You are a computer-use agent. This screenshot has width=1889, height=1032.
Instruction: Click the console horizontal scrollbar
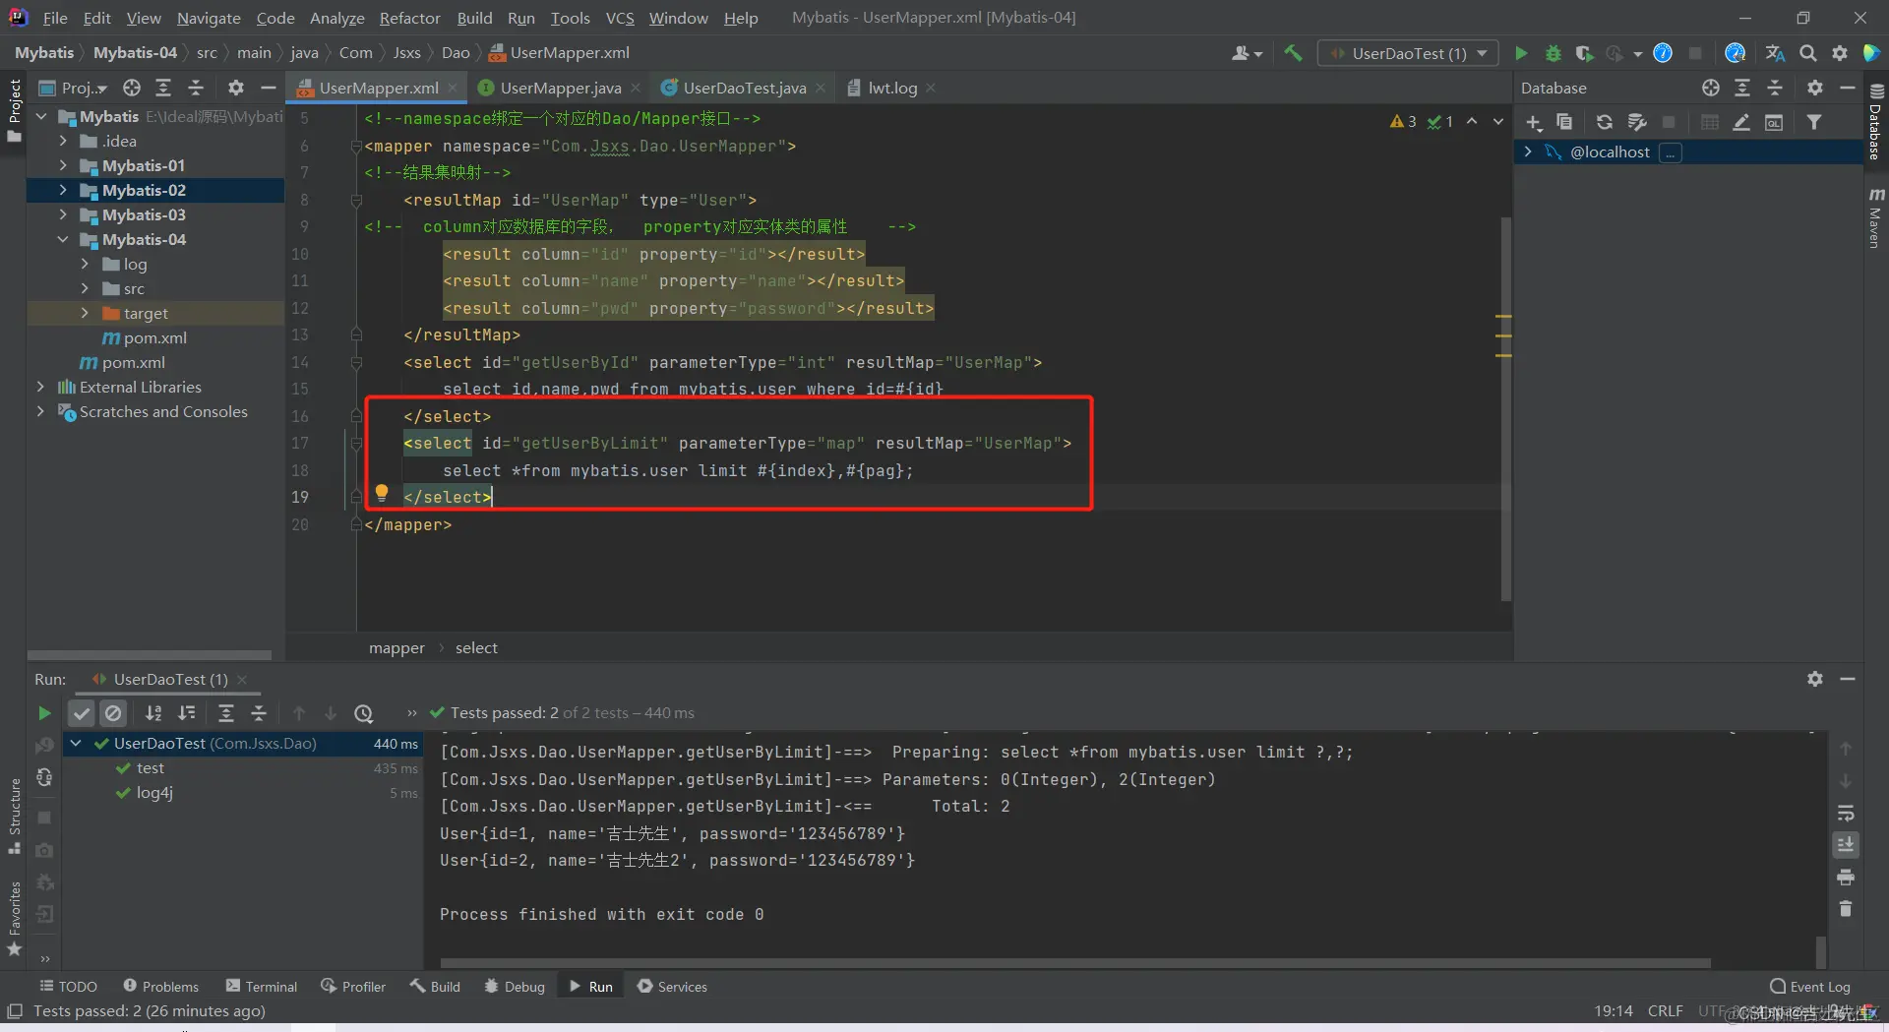[x=1075, y=962]
